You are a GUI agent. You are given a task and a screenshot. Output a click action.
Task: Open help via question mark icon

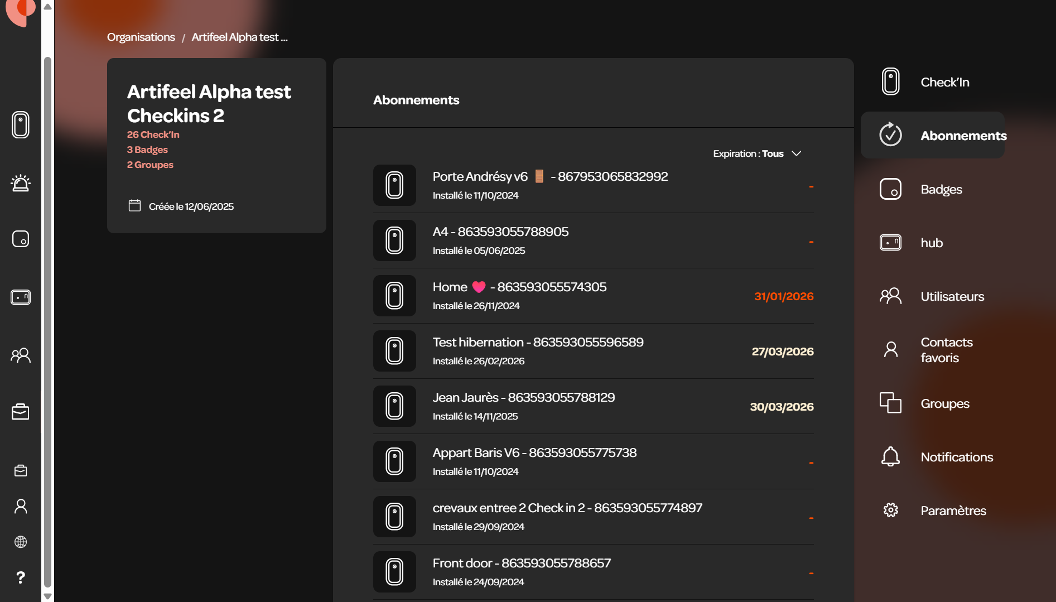pyautogui.click(x=21, y=577)
